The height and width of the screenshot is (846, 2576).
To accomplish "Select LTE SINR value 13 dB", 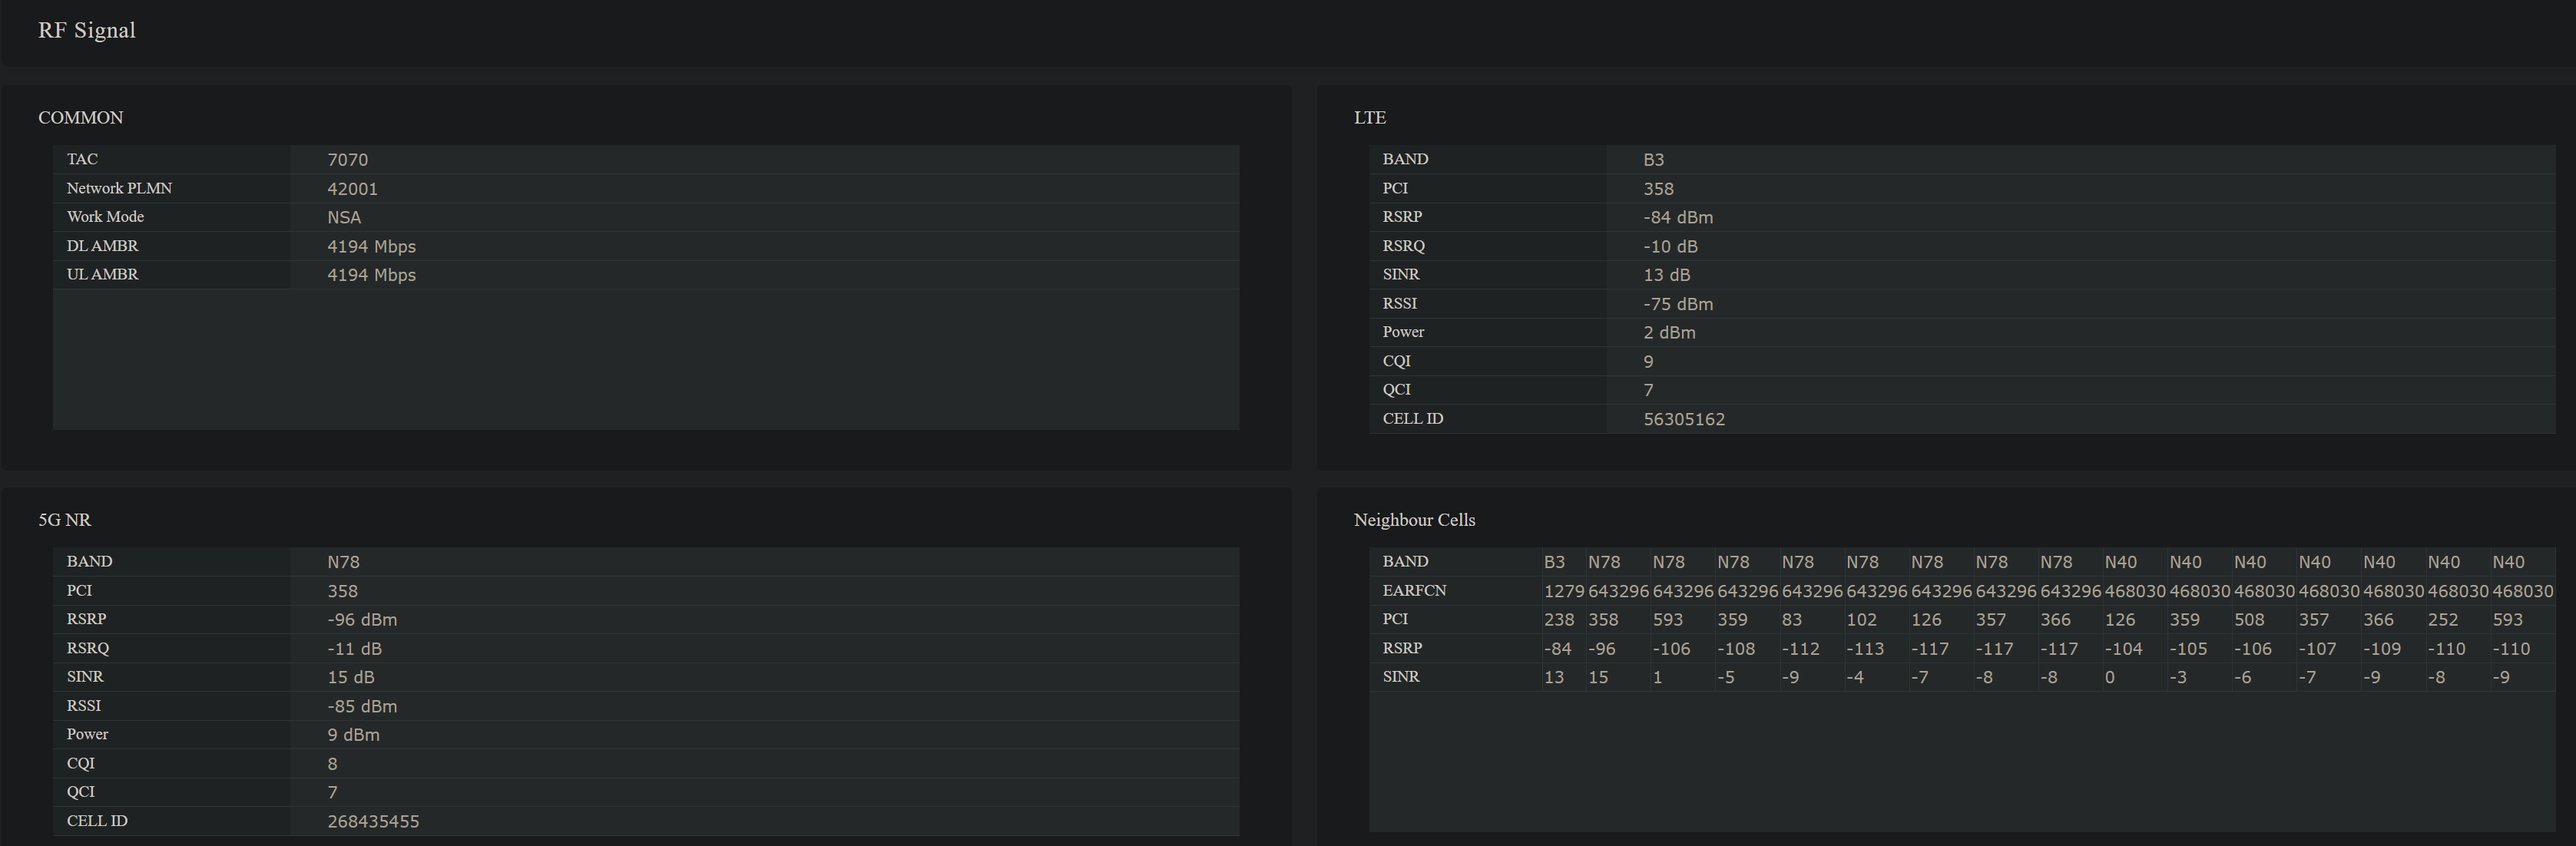I will coord(1666,275).
